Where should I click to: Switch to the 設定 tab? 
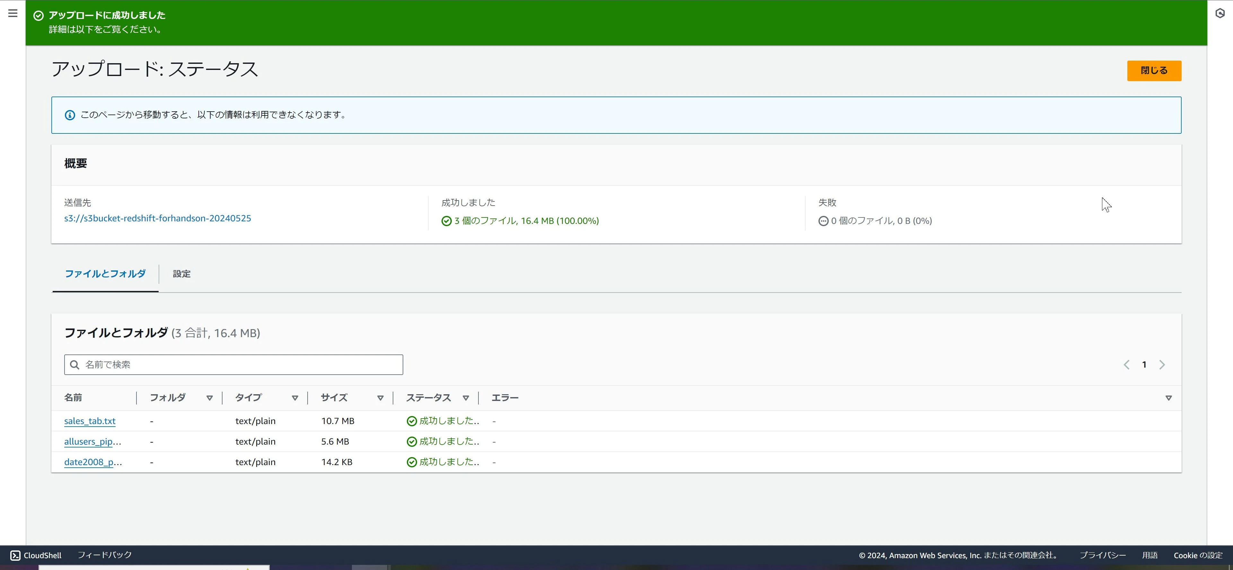pyautogui.click(x=182, y=274)
